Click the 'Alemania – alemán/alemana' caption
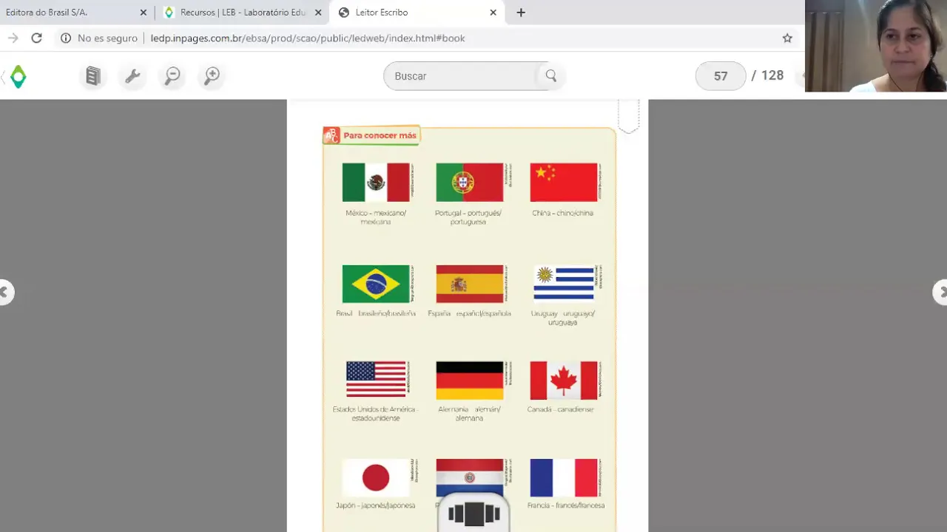The height and width of the screenshot is (532, 947). pos(469,414)
